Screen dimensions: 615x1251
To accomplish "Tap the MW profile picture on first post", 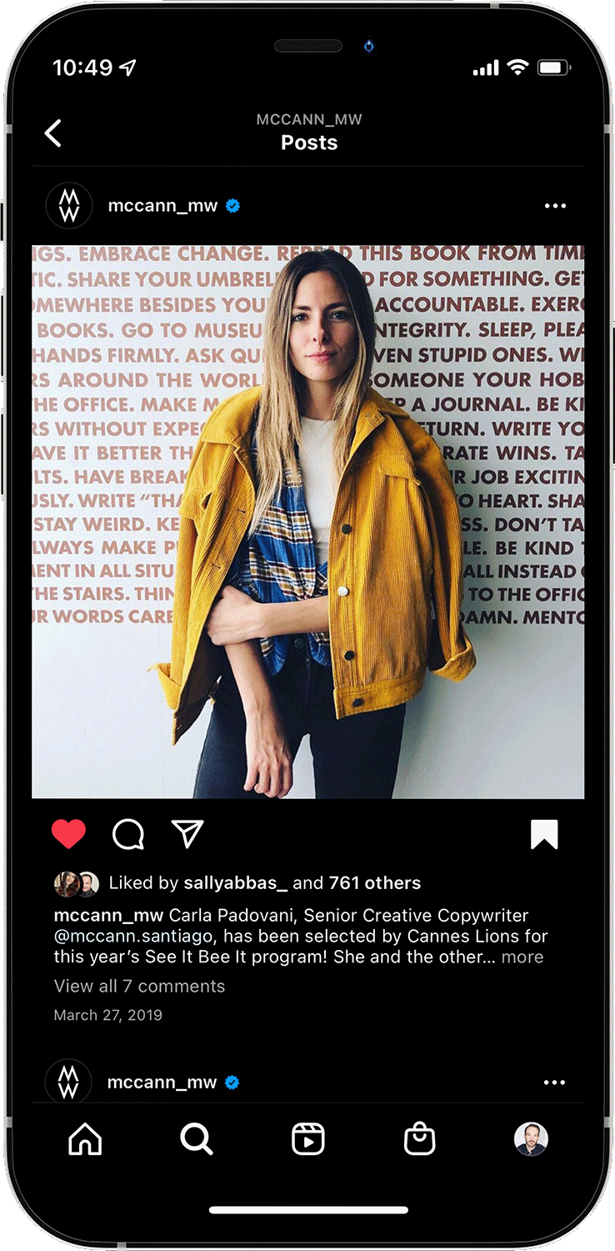I will [69, 206].
